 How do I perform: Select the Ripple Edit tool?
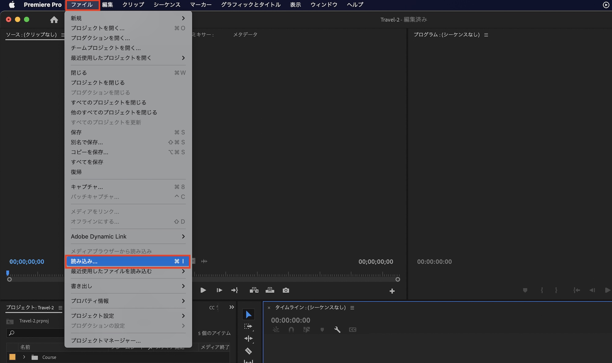point(248,339)
